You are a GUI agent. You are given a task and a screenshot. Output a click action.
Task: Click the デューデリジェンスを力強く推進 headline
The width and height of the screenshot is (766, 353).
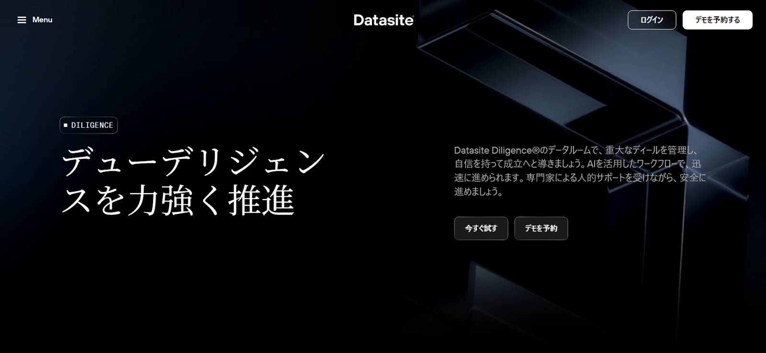[194, 181]
